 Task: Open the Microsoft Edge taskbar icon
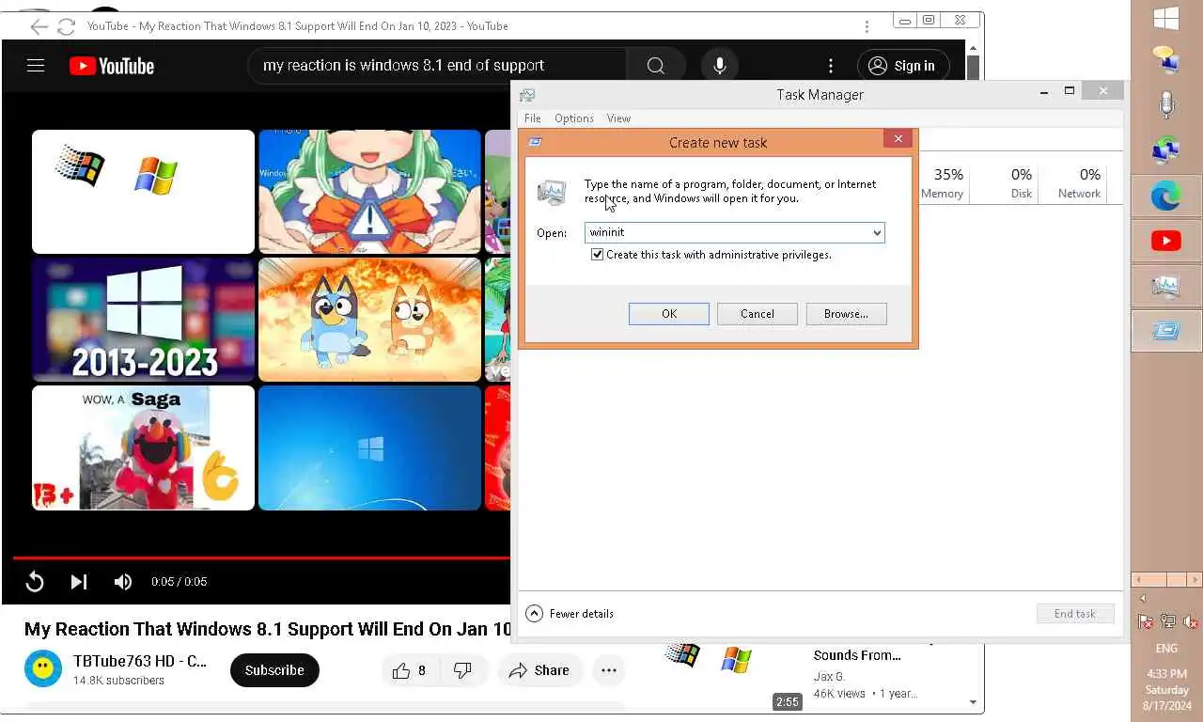tap(1166, 196)
